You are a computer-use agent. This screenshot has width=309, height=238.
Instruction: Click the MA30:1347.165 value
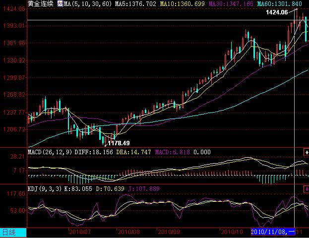tap(231, 3)
